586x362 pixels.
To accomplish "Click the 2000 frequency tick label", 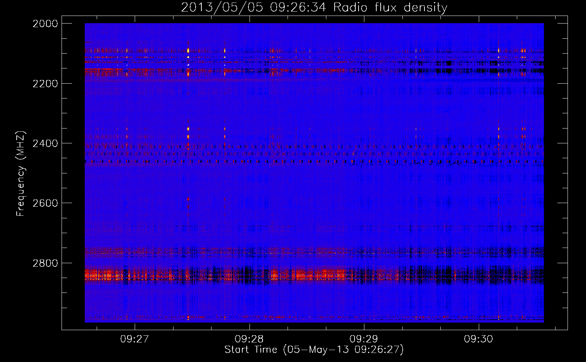I will click(45, 24).
